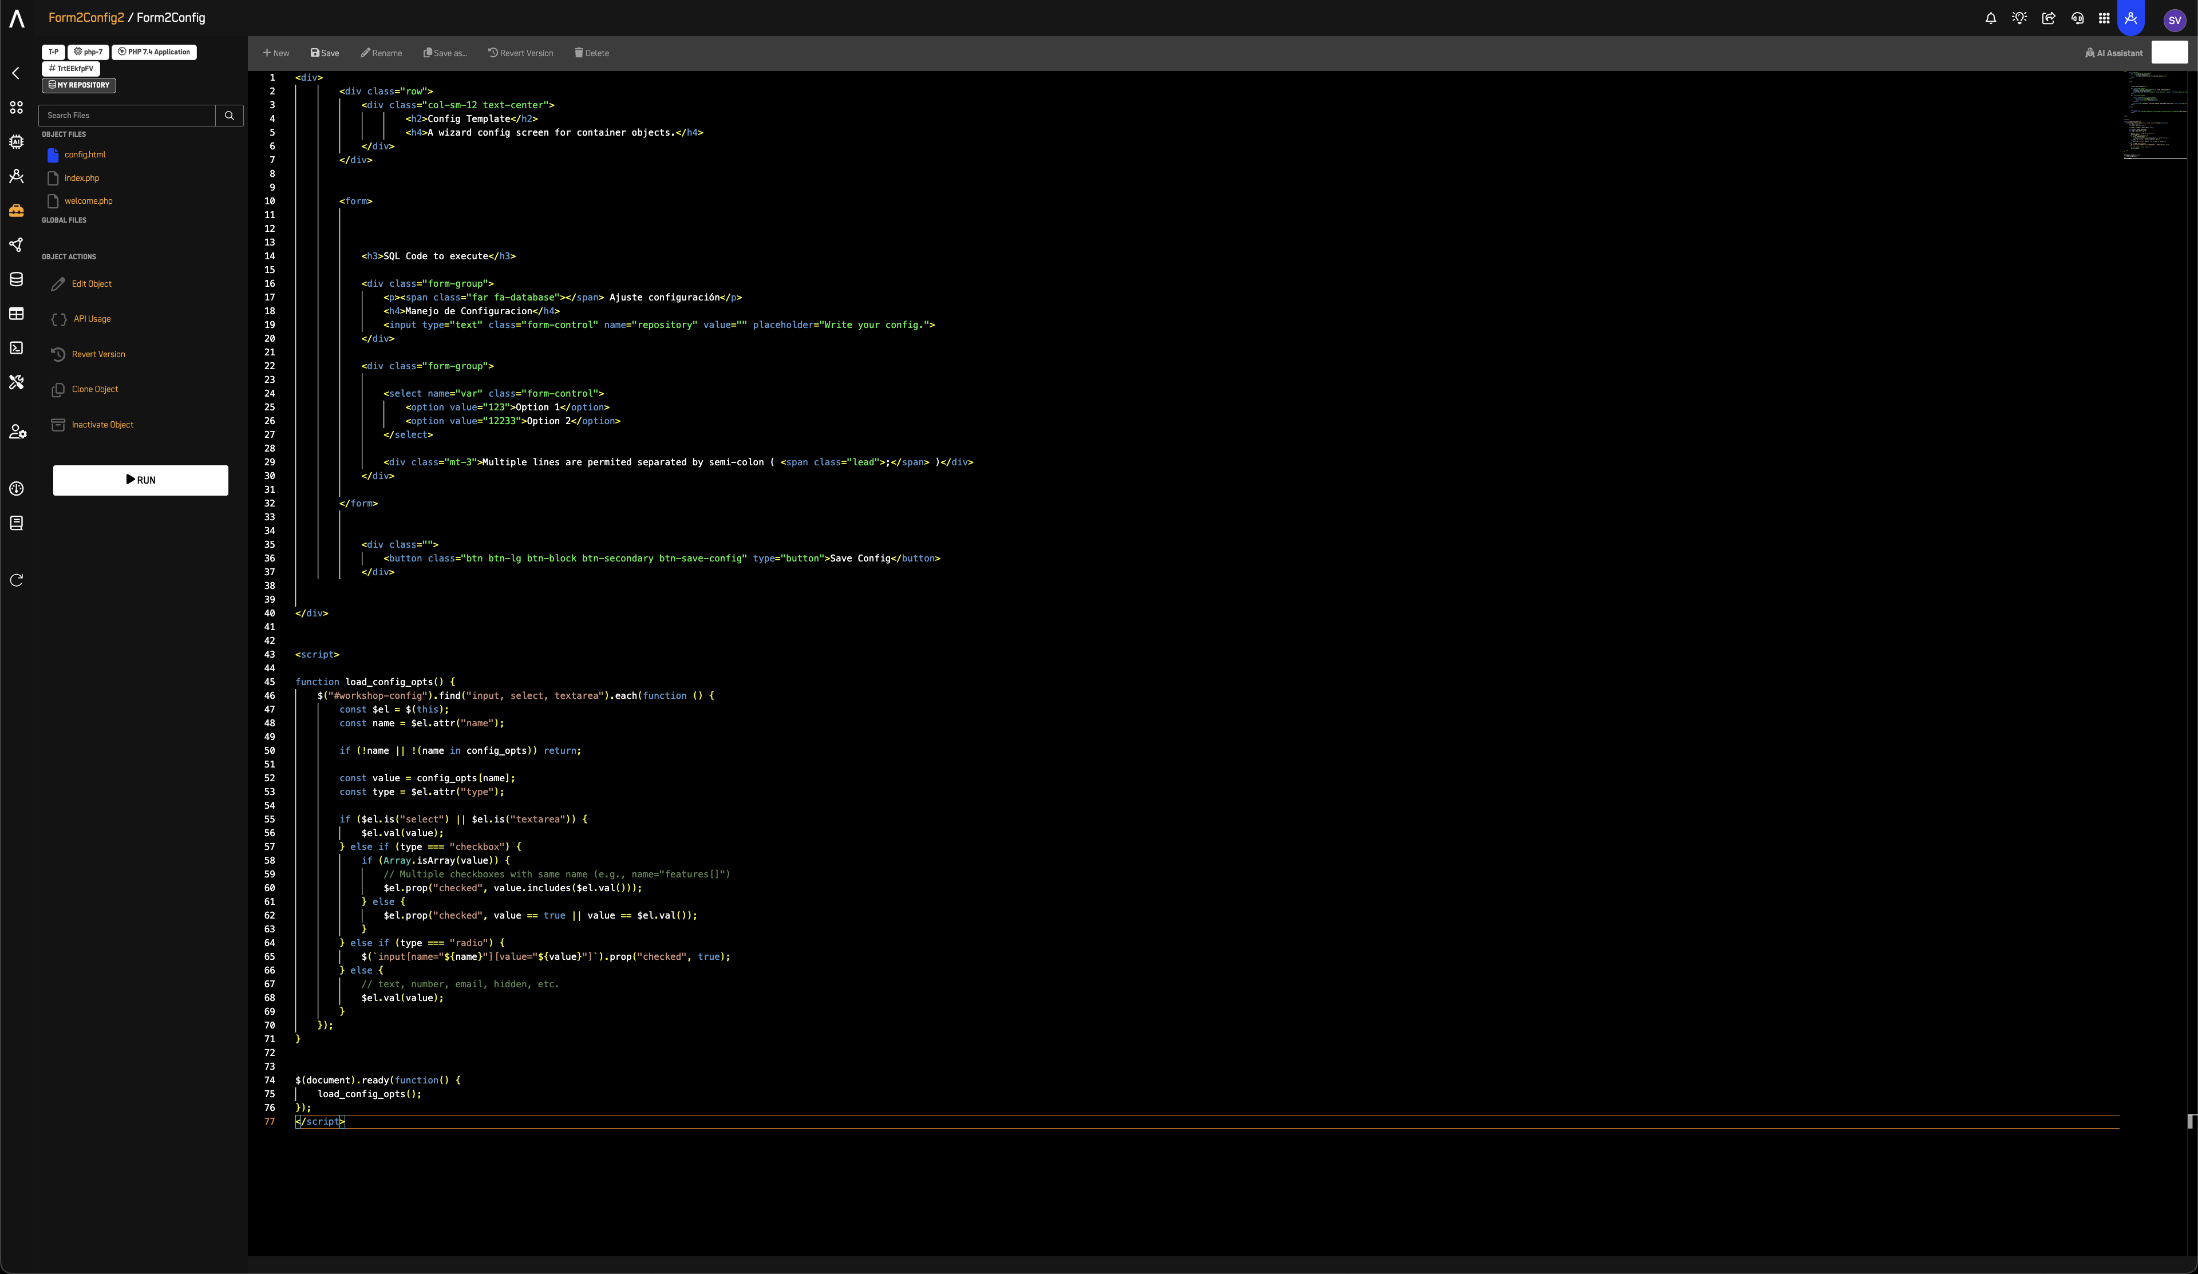Click the "Config Template" heading text in code
The width and height of the screenshot is (2198, 1274).
468,118
